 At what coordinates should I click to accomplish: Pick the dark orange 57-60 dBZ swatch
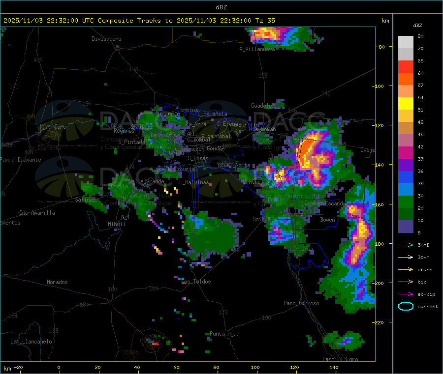click(x=406, y=79)
